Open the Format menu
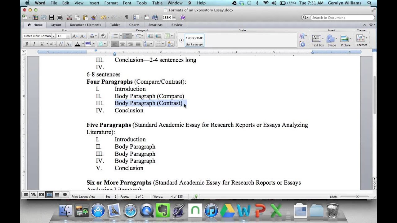The height and width of the screenshot is (223, 397). 111,3
